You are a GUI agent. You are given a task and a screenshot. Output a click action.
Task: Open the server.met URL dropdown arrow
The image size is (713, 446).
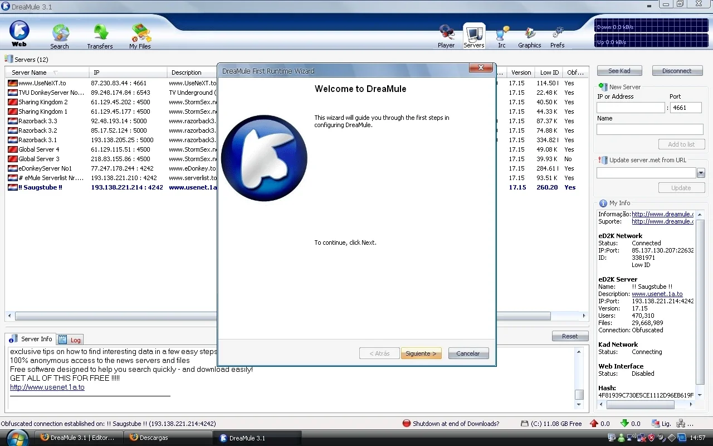[701, 173]
